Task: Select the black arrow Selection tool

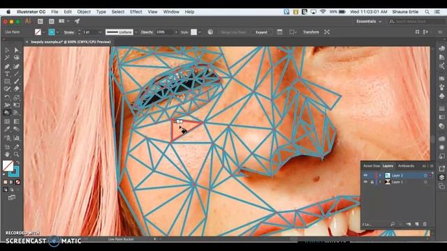Action: coord(7,50)
